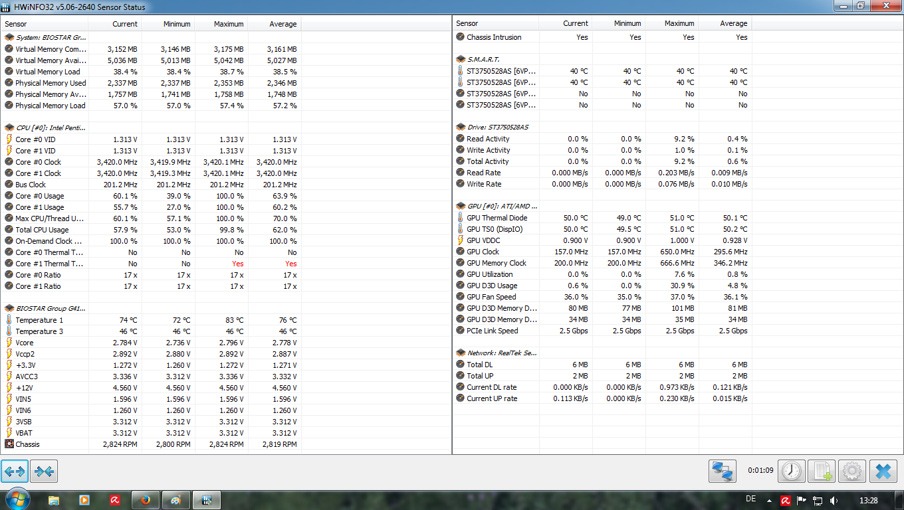Select the VBAT voltage row
This screenshot has height=510, width=904.
click(151, 433)
